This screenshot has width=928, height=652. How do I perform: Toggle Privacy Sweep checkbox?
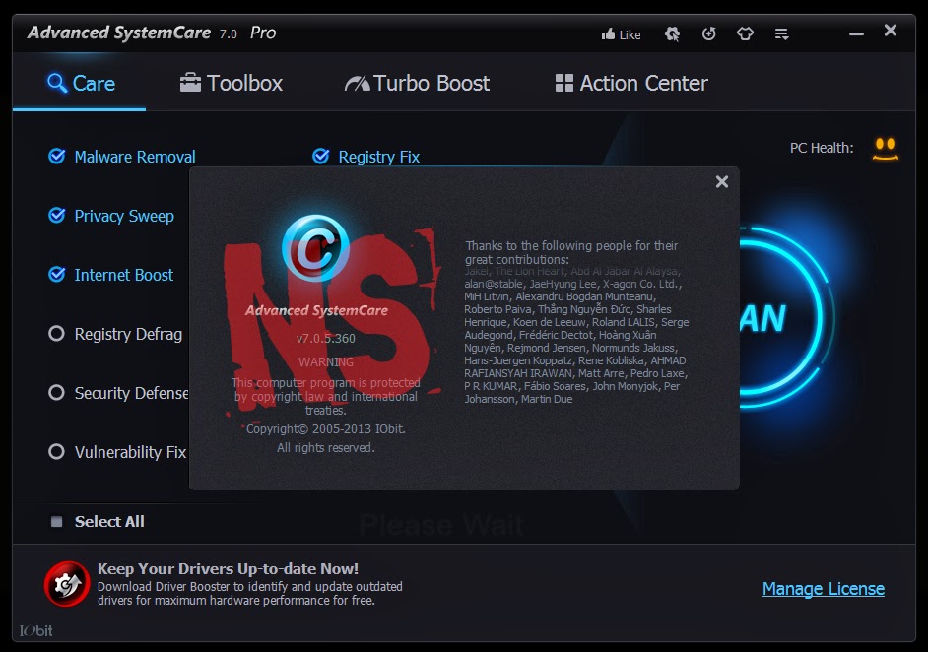(57, 216)
